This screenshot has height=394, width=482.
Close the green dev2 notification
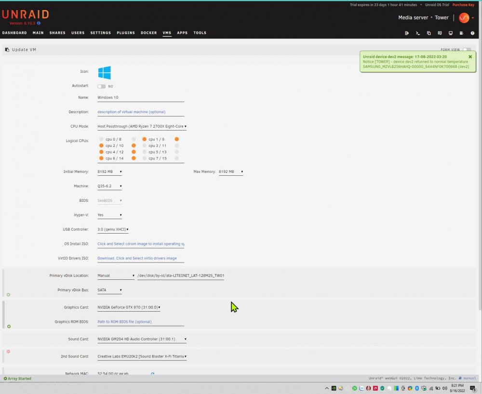coord(470,56)
